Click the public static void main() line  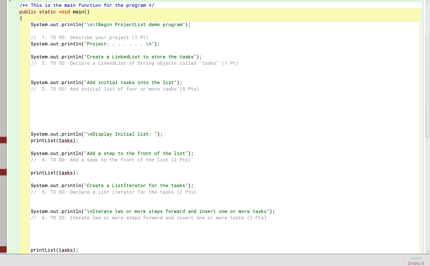click(54, 12)
